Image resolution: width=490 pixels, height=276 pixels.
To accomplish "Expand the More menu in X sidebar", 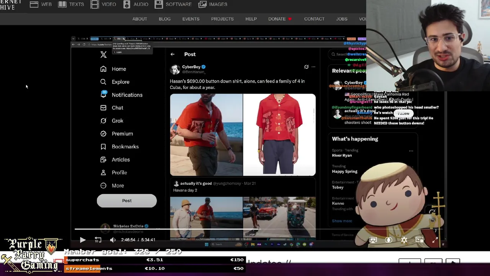I will (x=112, y=186).
